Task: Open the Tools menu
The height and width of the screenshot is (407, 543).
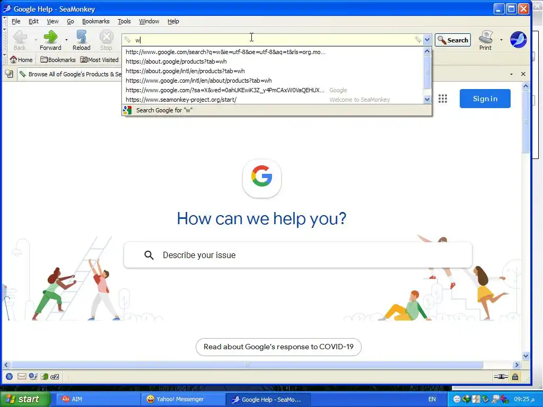Action: (124, 21)
